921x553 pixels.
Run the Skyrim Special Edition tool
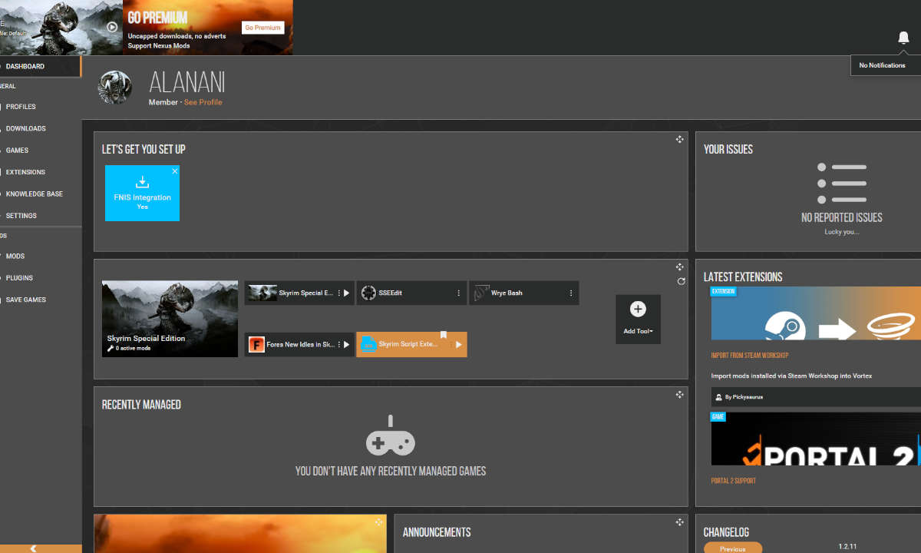[346, 293]
